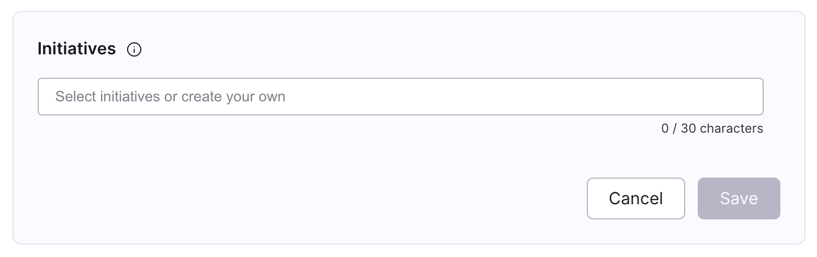Screen dimensions: 817x257
Task: Click the placeholder text in the initiatives field
Action: (170, 97)
